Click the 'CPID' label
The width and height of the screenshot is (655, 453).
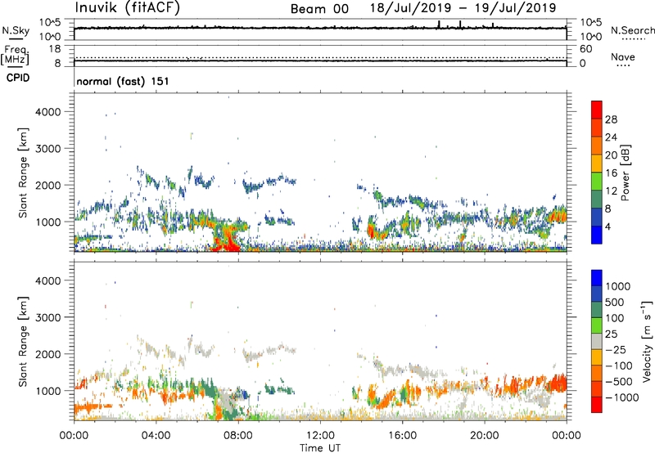tap(18, 78)
